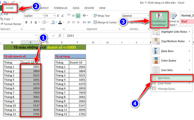The height and width of the screenshot is (120, 194).
Task: Click the Middle Align icon
Action: (73, 15)
